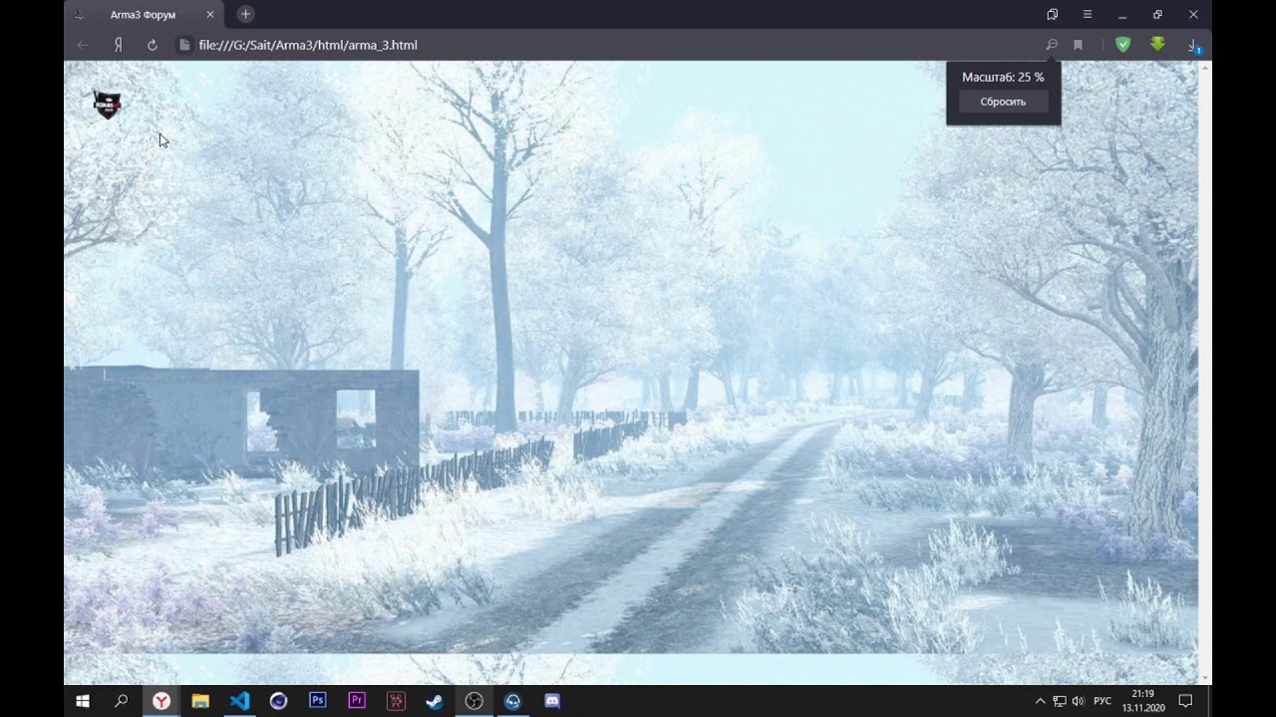Select the Arma3 Форум tab
1276x717 pixels.
[x=144, y=15]
